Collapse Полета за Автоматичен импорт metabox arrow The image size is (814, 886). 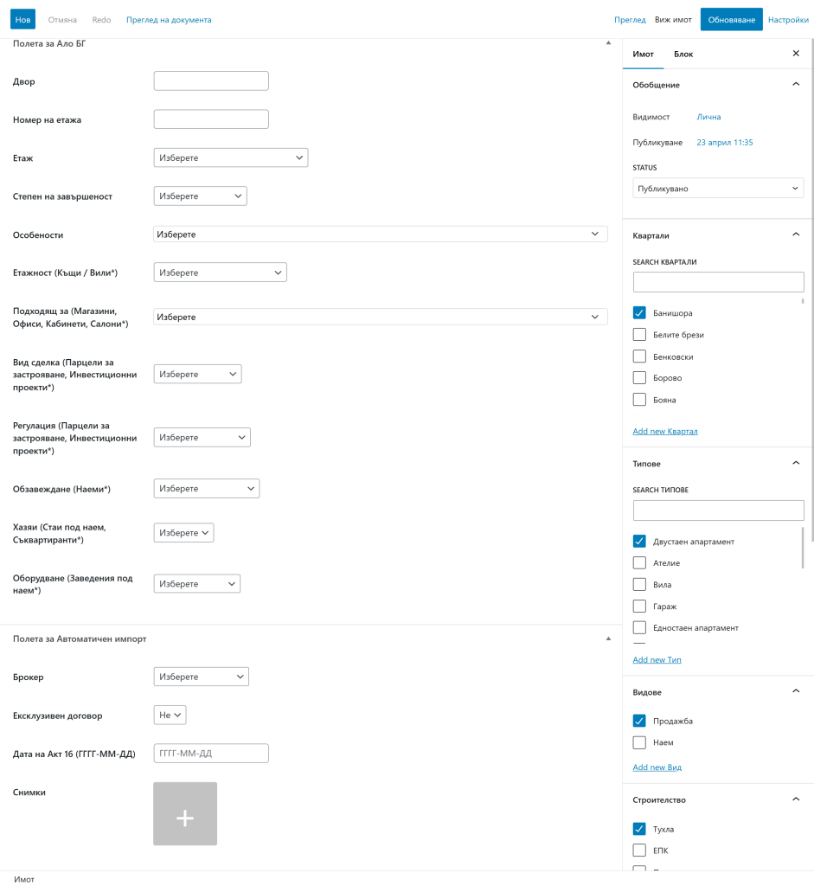608,639
